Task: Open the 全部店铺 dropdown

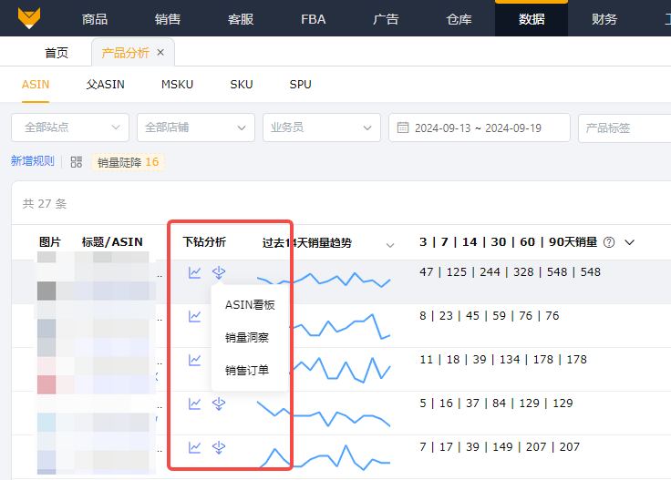Action: click(x=196, y=128)
